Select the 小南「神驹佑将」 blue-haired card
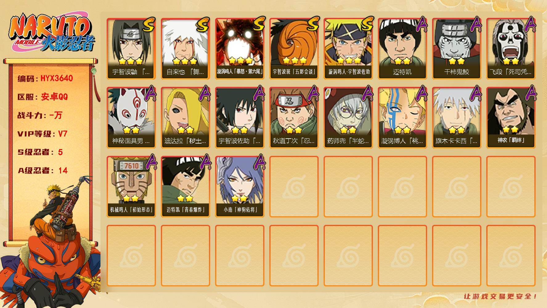The height and width of the screenshot is (308, 547). pyautogui.click(x=240, y=187)
